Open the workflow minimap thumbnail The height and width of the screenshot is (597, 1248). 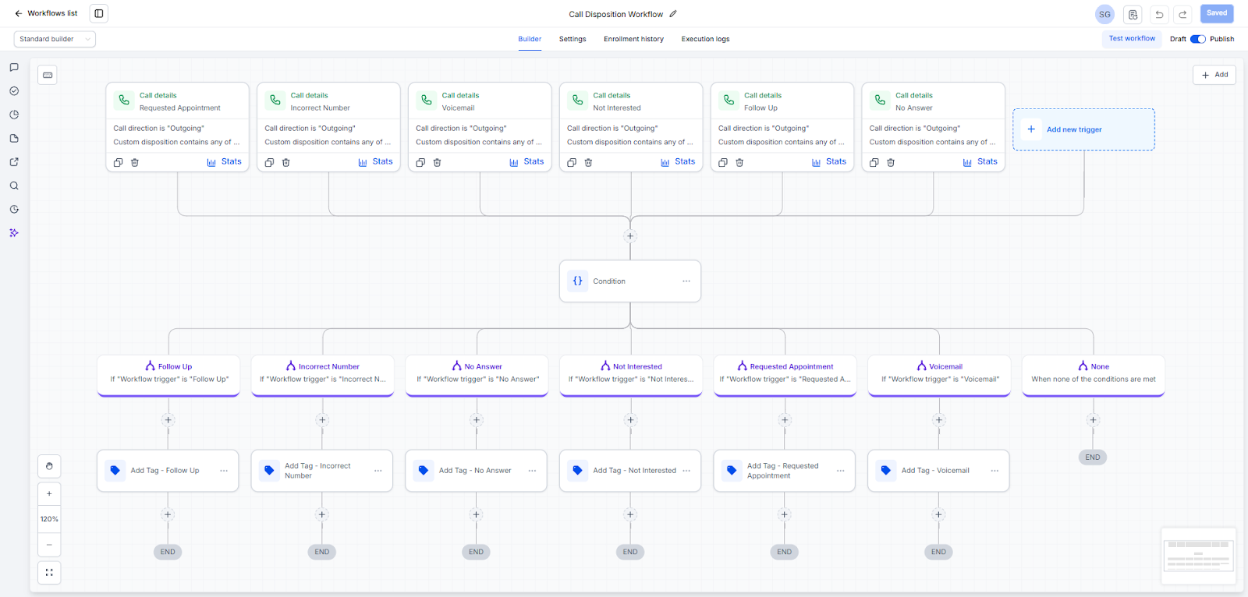coord(1198,556)
